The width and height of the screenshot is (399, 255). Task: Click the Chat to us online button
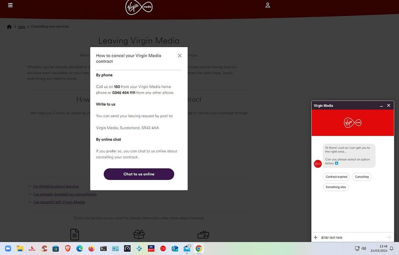(x=139, y=174)
